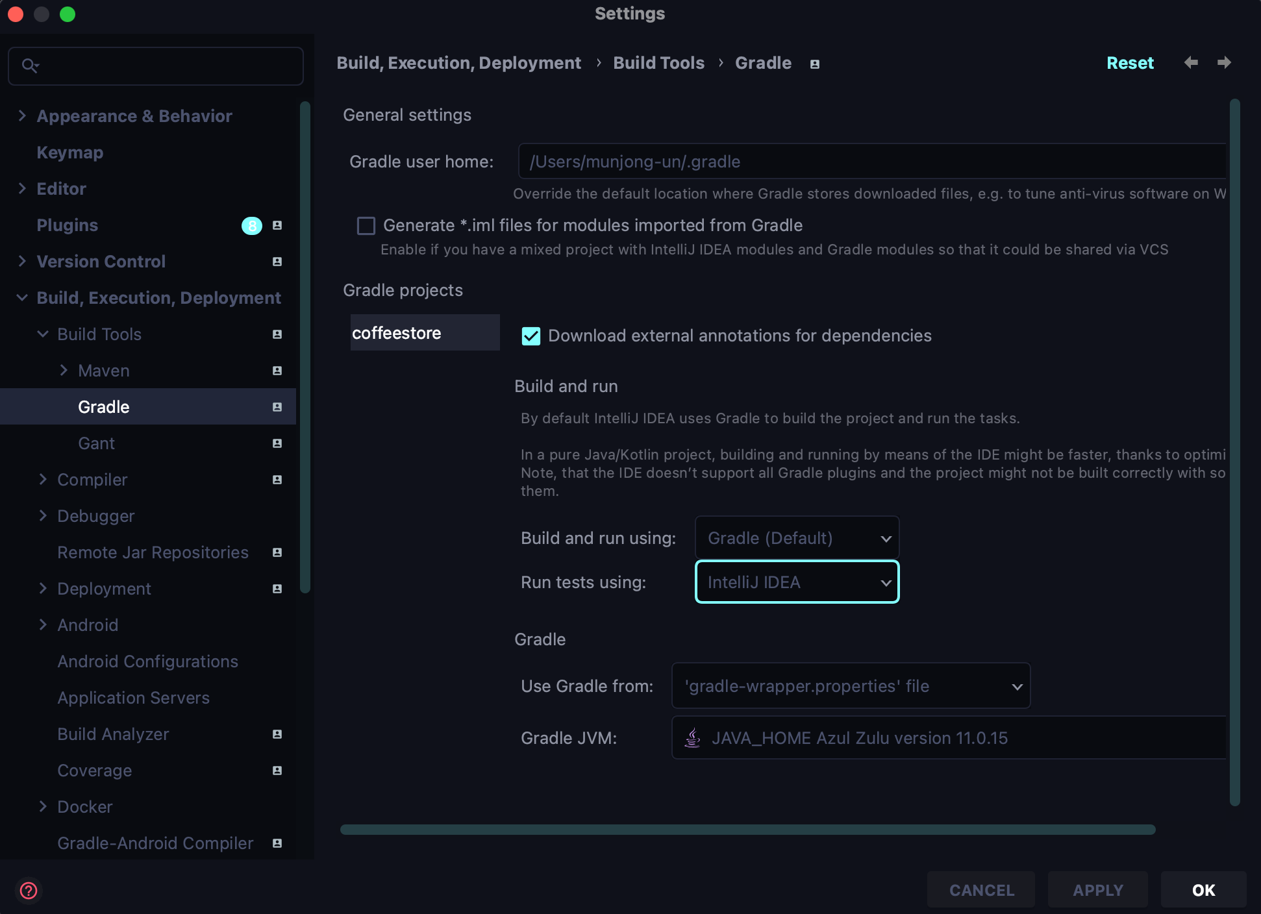1261x914 pixels.
Task: Click project settings icon next to Maven
Action: tap(277, 371)
